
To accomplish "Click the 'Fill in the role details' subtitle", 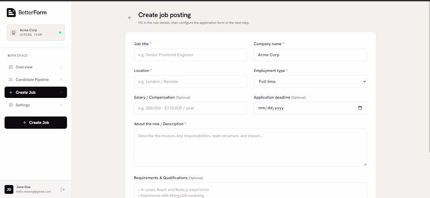I will pos(194,23).
